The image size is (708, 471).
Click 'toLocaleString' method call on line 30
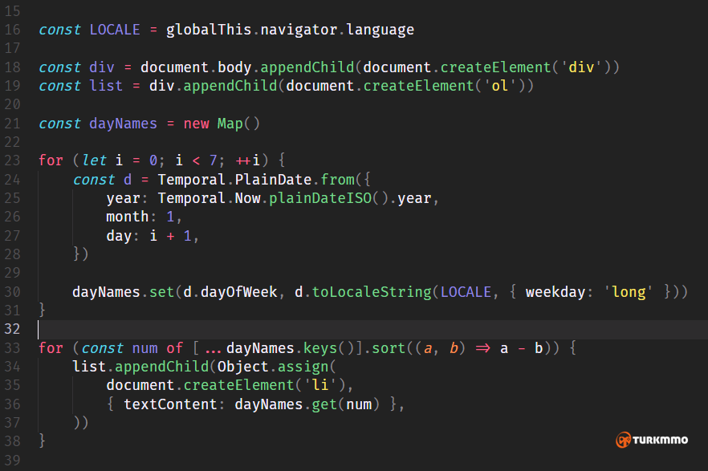(x=369, y=292)
